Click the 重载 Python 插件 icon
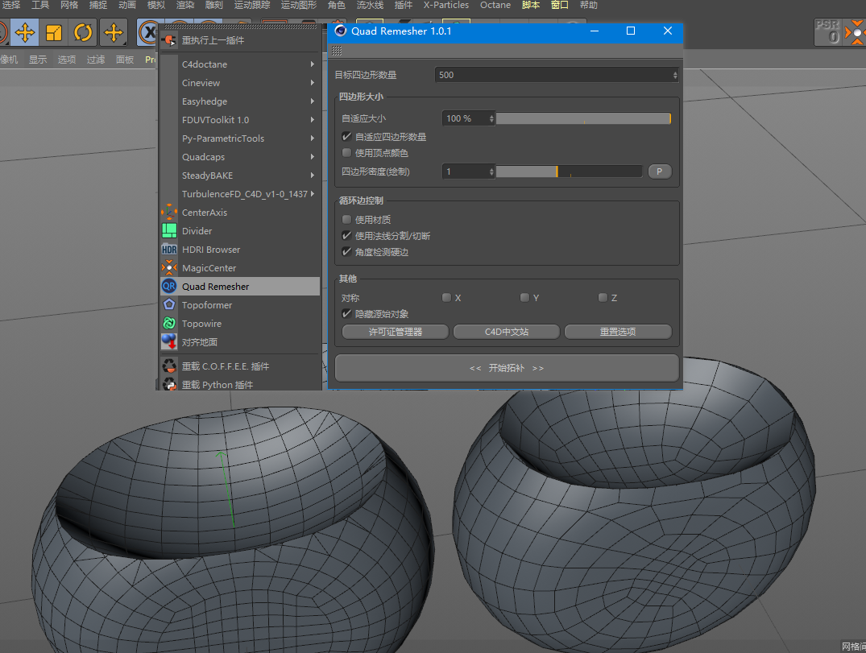Image resolution: width=866 pixels, height=653 pixels. [x=169, y=385]
